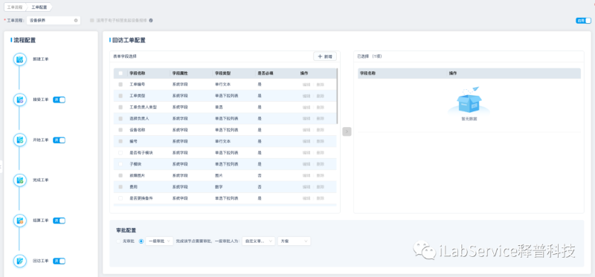
Task: Expand the 自定义审批人 type dropdown
Action: point(258,241)
